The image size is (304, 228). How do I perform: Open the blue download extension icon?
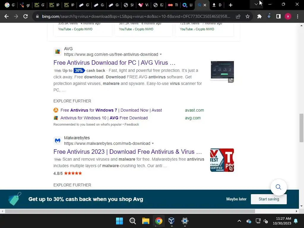click(x=269, y=16)
